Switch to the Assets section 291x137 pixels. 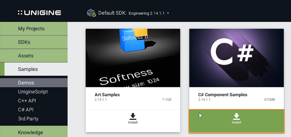[x=26, y=56]
